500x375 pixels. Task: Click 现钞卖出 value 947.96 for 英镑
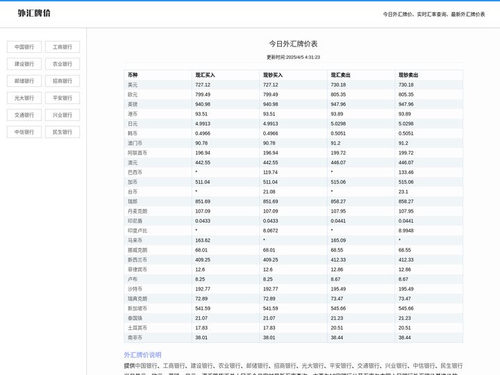point(406,104)
